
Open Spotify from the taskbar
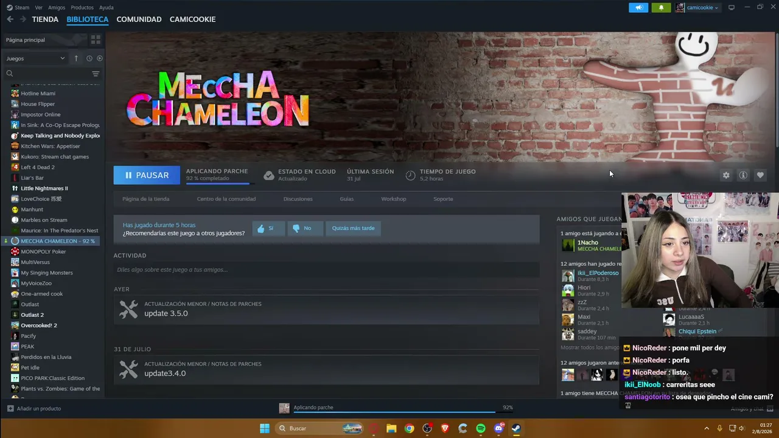click(x=481, y=428)
